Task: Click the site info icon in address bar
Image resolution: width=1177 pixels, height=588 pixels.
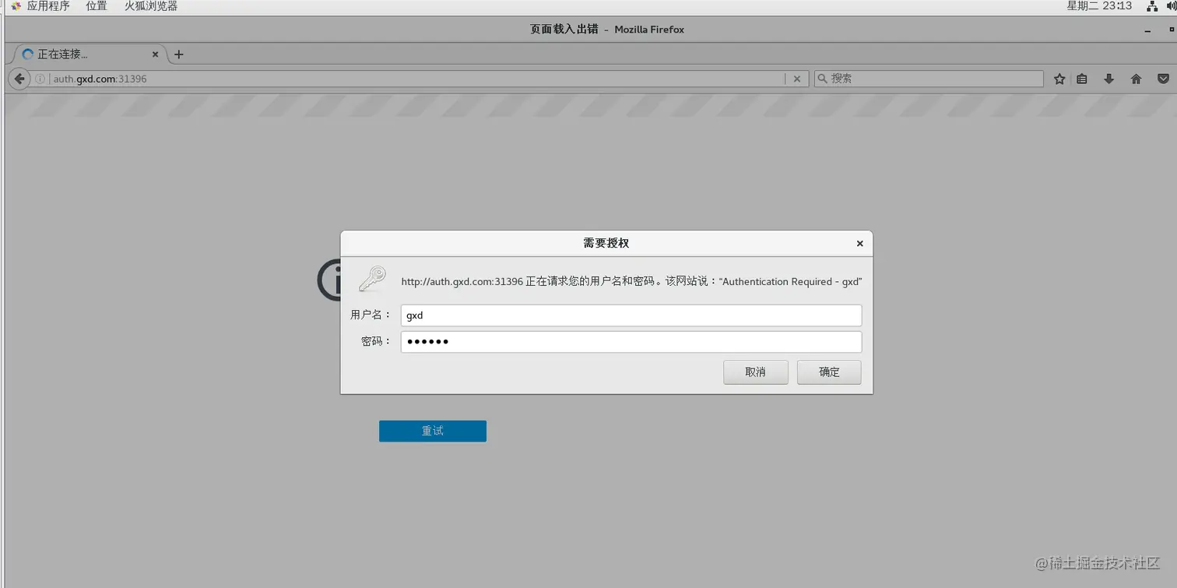Action: coord(40,79)
